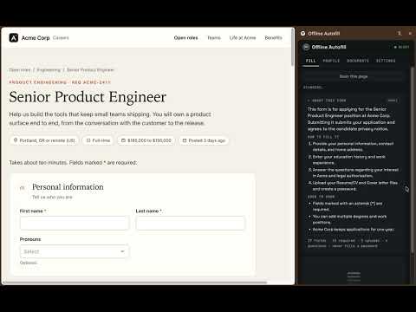Click the careers page horizontal scrollbar

(134, 283)
